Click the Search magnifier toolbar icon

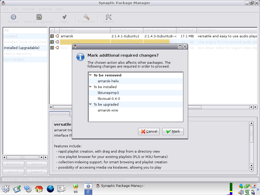(x=109, y=17)
